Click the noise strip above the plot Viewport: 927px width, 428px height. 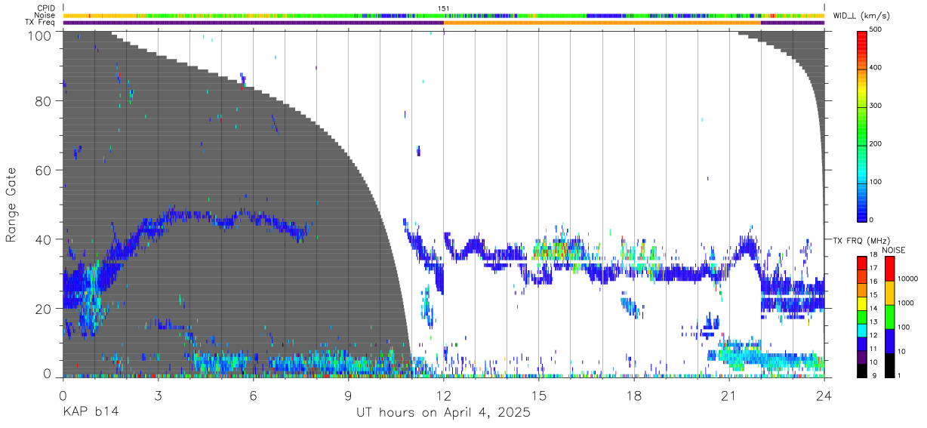pyautogui.click(x=444, y=15)
